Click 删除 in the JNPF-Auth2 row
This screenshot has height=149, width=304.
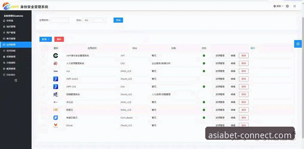[x=244, y=79]
